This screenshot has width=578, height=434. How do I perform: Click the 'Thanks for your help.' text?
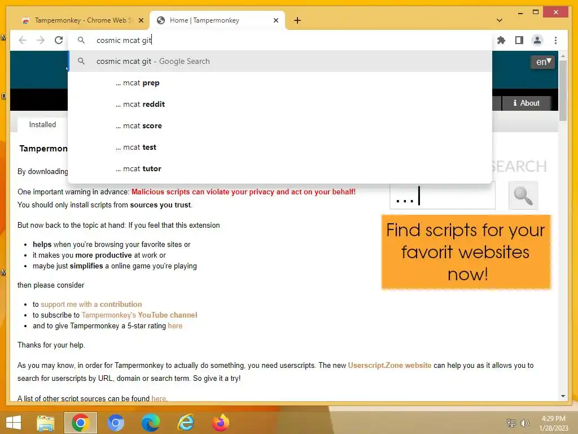click(x=51, y=345)
